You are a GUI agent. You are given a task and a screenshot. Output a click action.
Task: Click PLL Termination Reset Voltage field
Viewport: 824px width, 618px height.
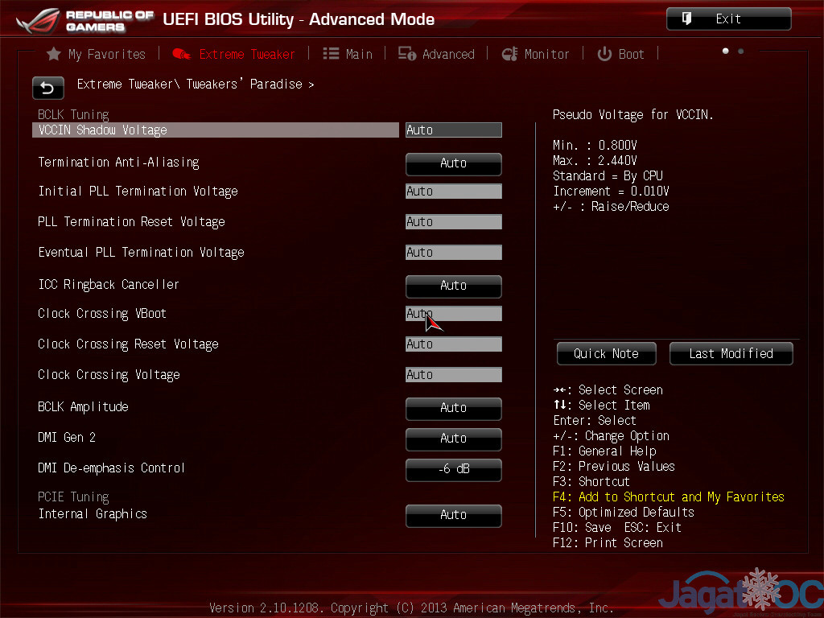click(x=454, y=222)
